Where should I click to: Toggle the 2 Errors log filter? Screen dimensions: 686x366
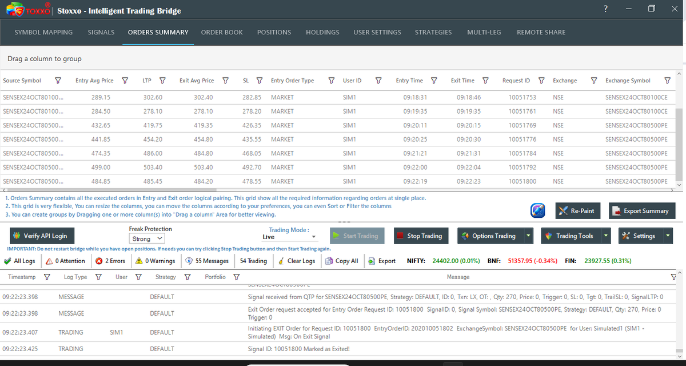pos(110,261)
